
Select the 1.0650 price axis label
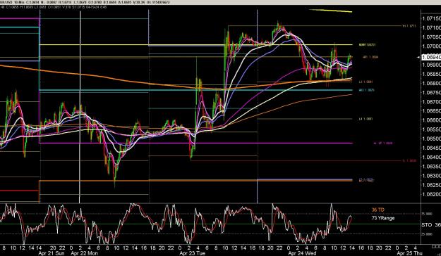click(431, 139)
